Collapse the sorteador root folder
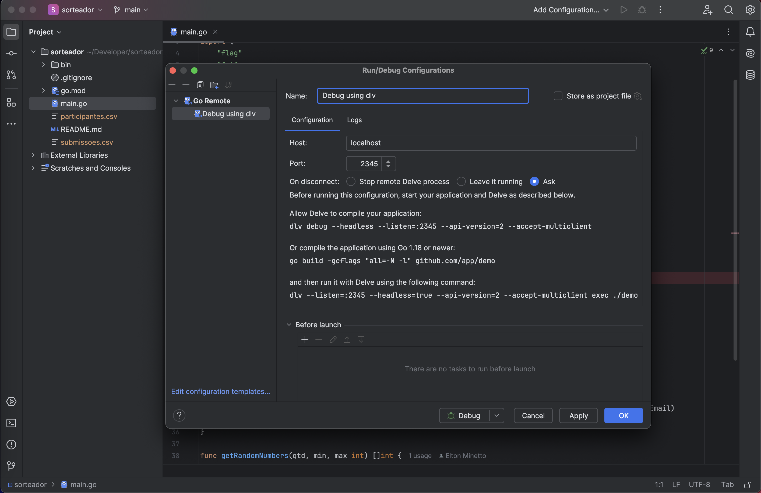Viewport: 761px width, 493px height. 33,51
